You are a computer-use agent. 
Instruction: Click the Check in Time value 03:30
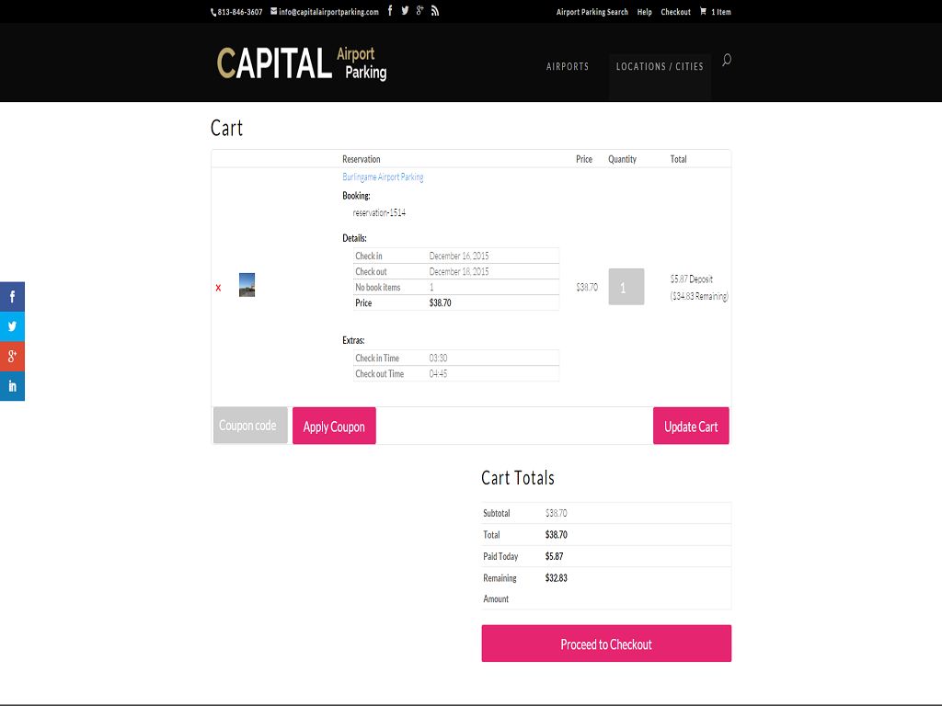pos(438,358)
